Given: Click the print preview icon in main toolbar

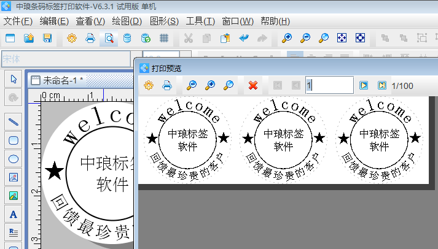Looking at the screenshot, I should 109,38.
